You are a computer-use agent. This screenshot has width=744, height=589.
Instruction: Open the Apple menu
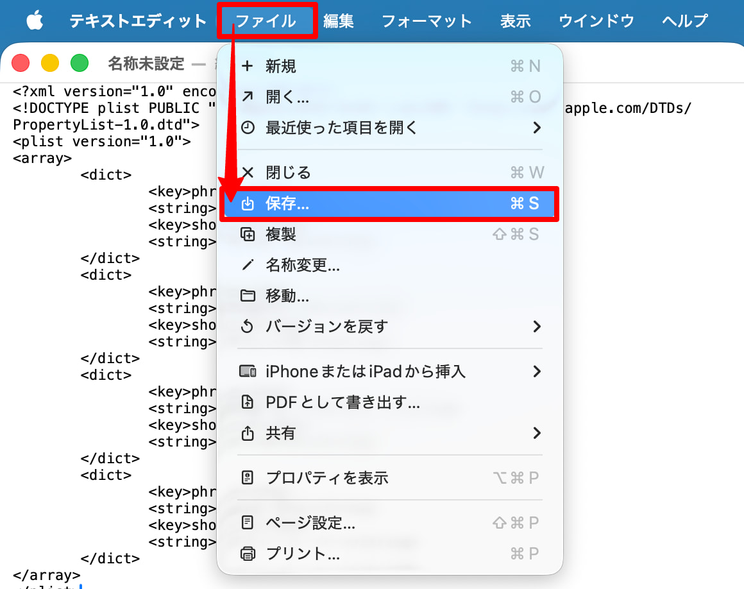coord(35,21)
